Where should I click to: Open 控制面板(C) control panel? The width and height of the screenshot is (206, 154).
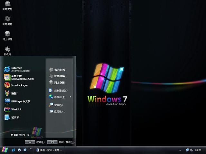[x=58, y=90]
